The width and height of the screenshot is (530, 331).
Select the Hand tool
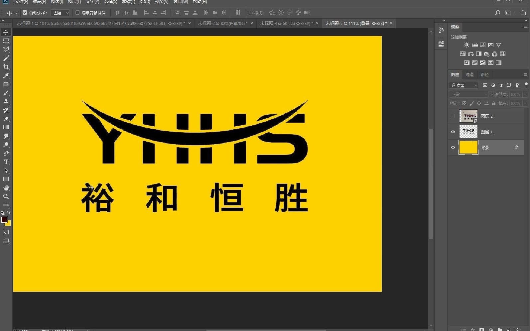[6, 188]
